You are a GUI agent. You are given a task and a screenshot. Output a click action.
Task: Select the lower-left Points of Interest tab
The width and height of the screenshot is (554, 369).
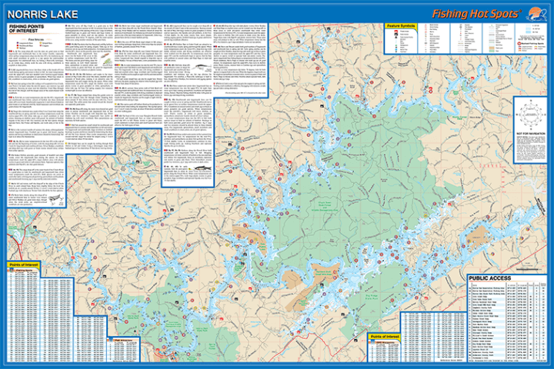coord(23,264)
